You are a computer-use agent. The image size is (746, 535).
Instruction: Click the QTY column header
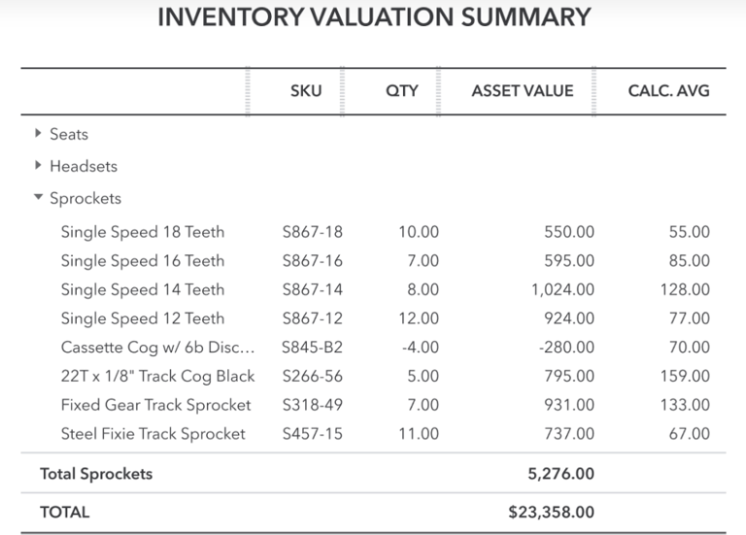point(401,91)
